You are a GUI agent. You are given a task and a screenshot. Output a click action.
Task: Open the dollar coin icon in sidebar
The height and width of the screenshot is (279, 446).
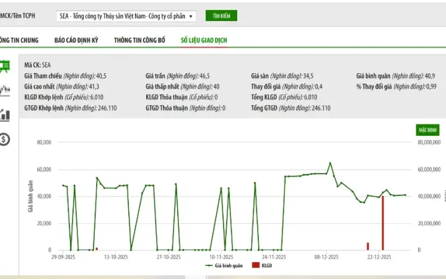pos(5,139)
